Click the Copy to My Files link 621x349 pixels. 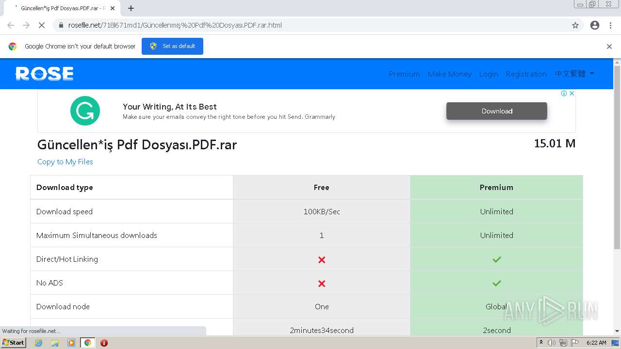coord(65,162)
